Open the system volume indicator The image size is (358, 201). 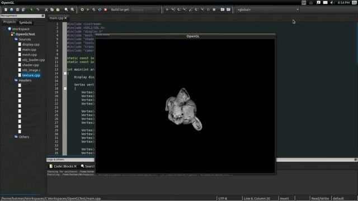pyautogui.click(x=332, y=2)
